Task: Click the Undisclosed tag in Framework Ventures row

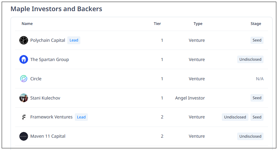Action: 235,117
